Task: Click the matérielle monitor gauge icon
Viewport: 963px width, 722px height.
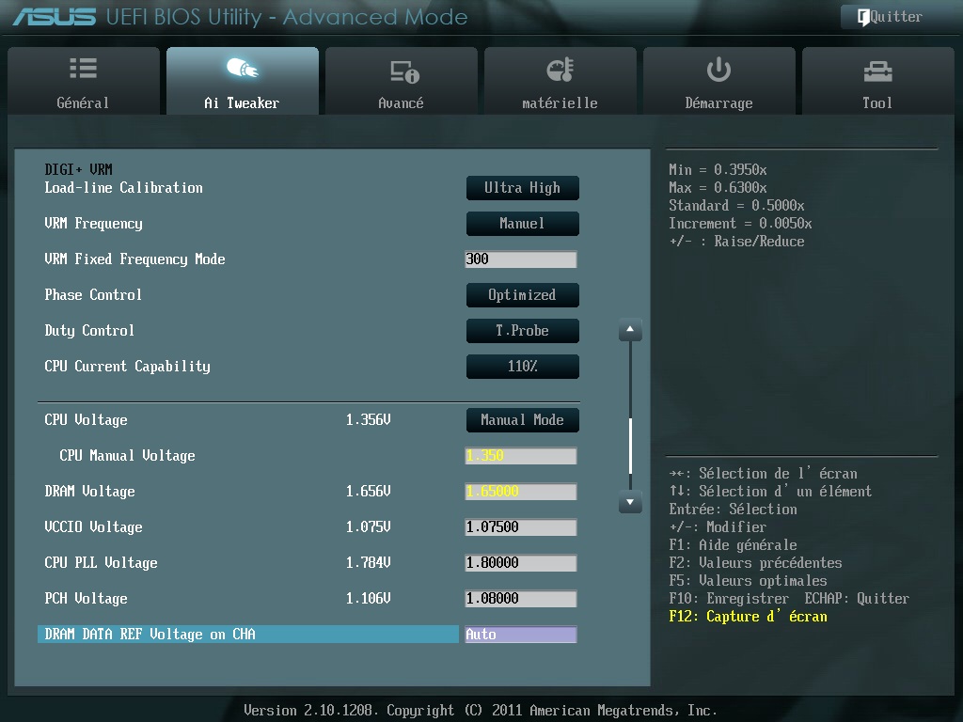Action: click(x=560, y=70)
